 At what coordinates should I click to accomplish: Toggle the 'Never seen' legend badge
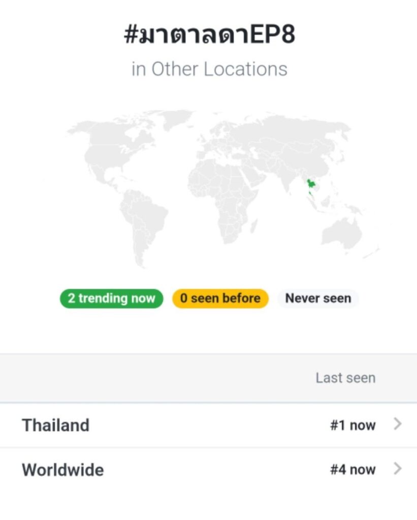(318, 299)
